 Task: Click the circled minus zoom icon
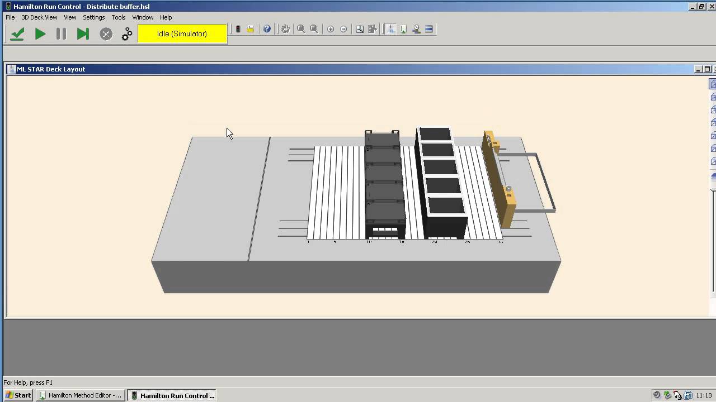pyautogui.click(x=343, y=29)
